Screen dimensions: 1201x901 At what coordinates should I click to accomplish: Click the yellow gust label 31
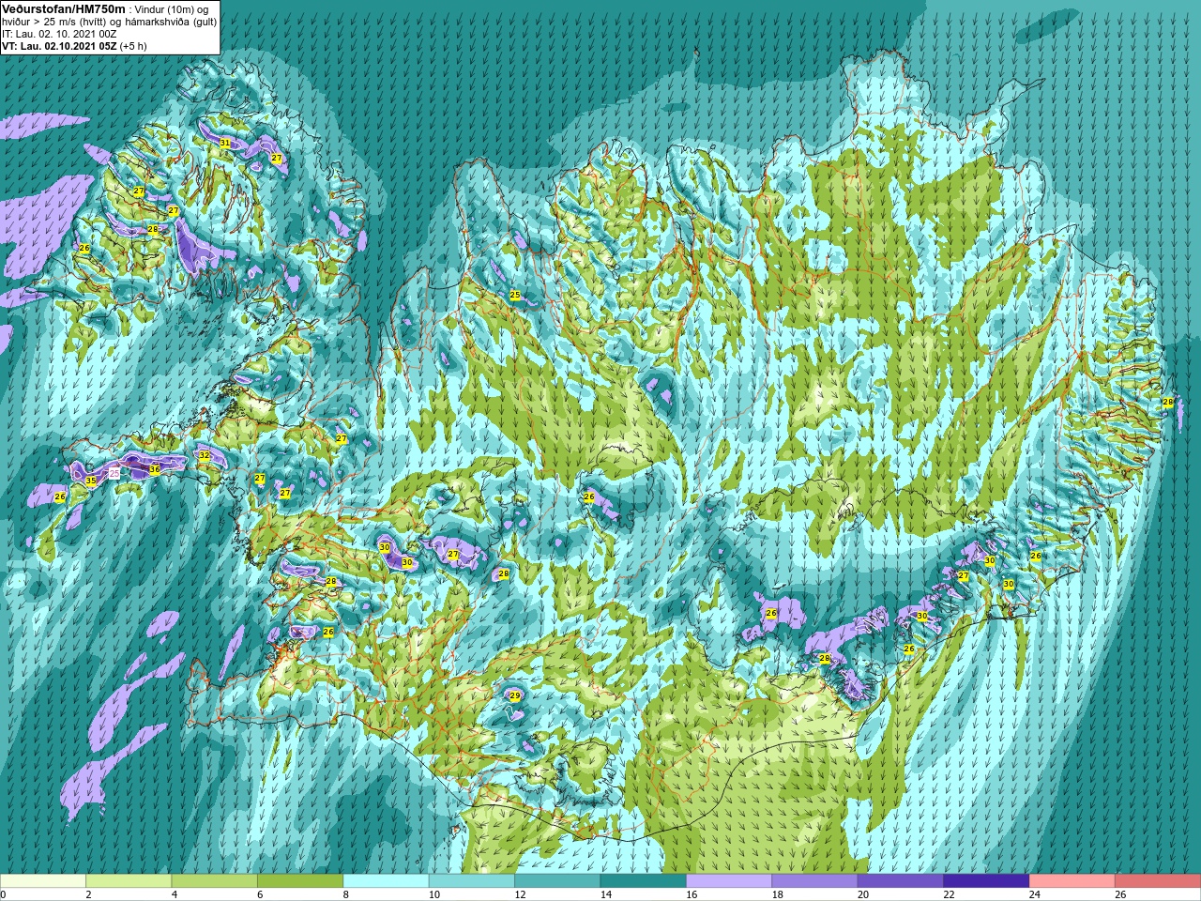pyautogui.click(x=225, y=143)
